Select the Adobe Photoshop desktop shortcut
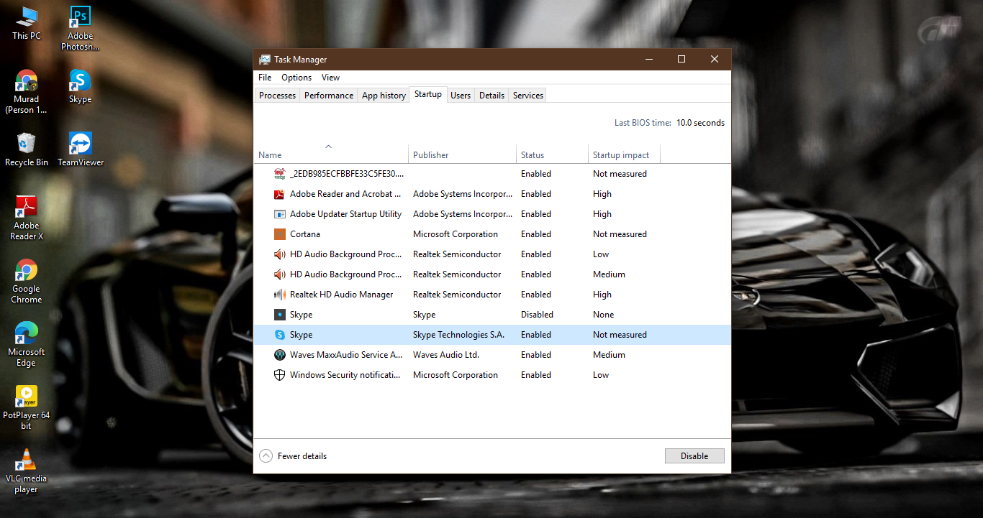 click(x=80, y=28)
